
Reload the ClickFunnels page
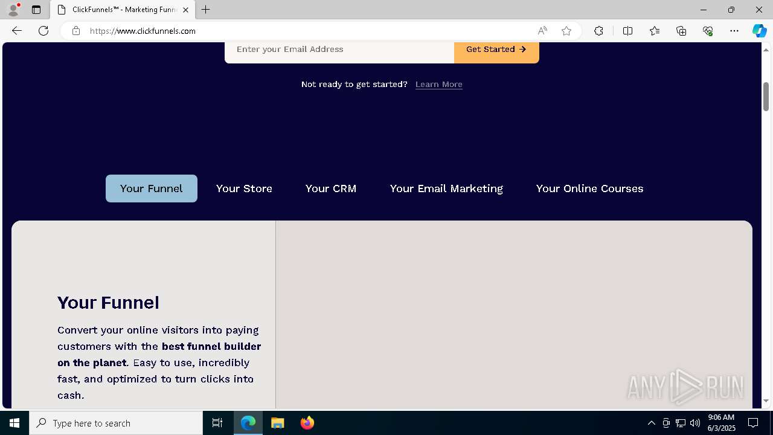[43, 31]
